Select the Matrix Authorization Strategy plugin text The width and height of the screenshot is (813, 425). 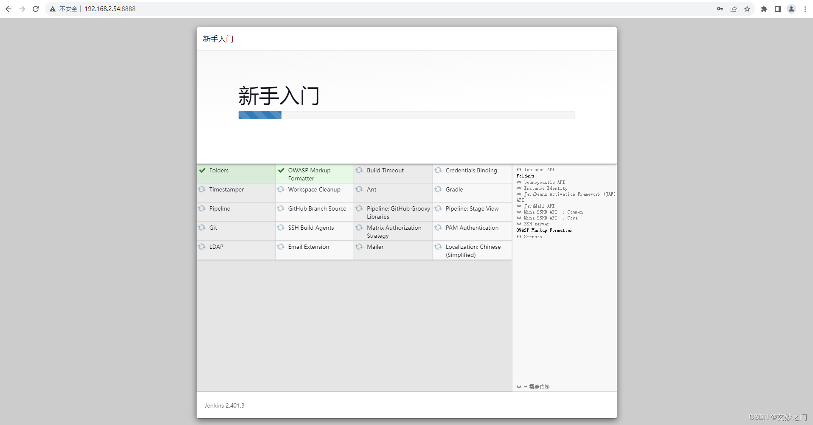point(394,232)
